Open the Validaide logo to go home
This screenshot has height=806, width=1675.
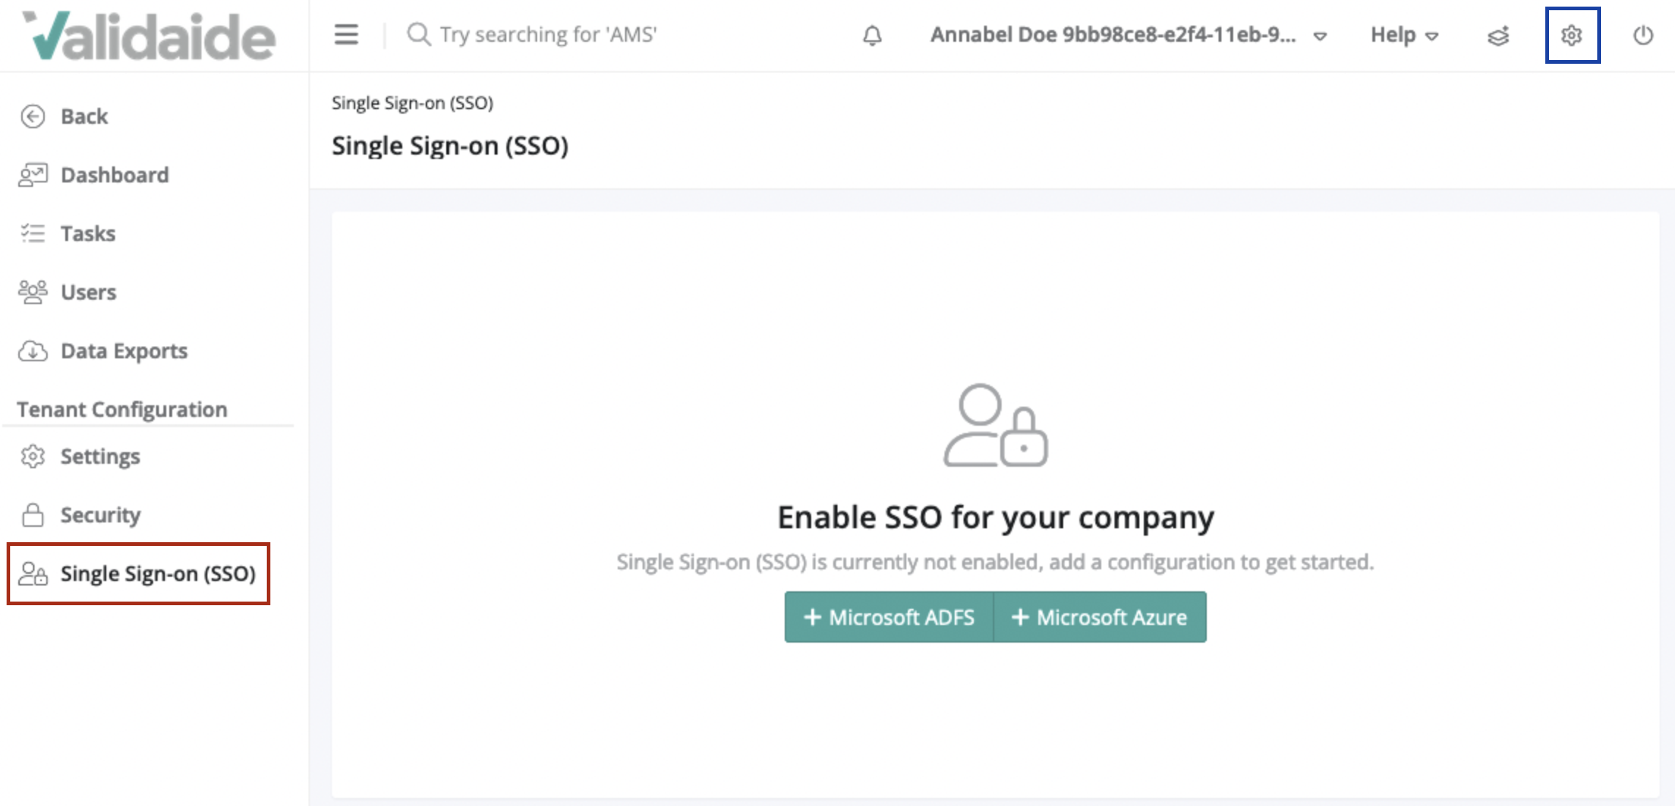pyautogui.click(x=147, y=35)
